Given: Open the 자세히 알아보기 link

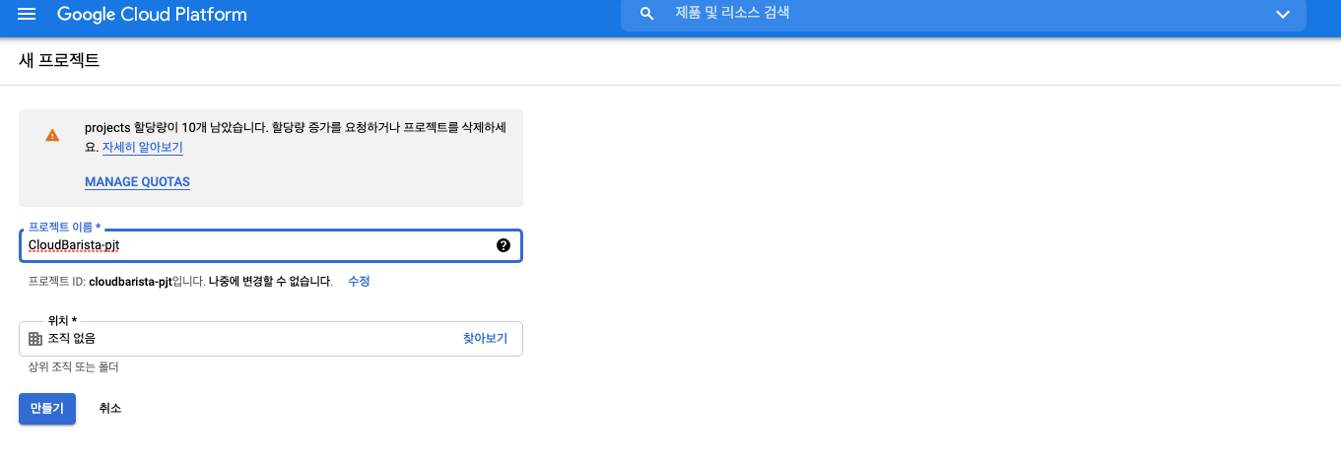Looking at the screenshot, I should click(142, 148).
